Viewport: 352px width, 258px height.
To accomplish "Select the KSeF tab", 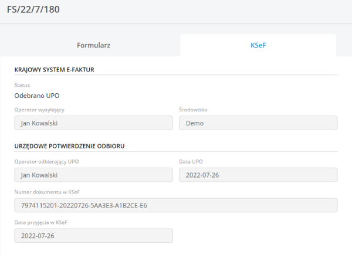I will (x=258, y=45).
